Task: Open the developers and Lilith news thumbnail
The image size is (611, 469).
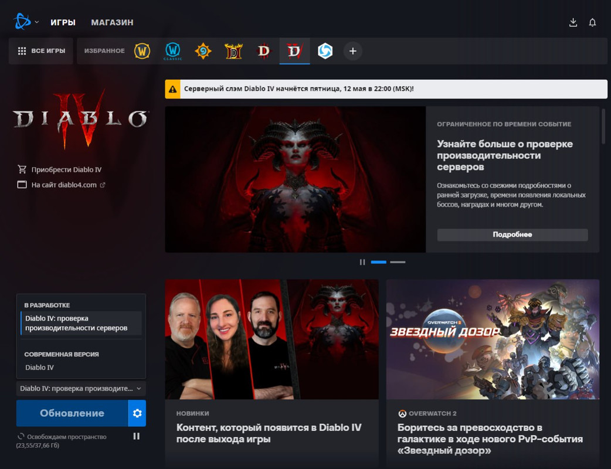Action: (x=272, y=339)
